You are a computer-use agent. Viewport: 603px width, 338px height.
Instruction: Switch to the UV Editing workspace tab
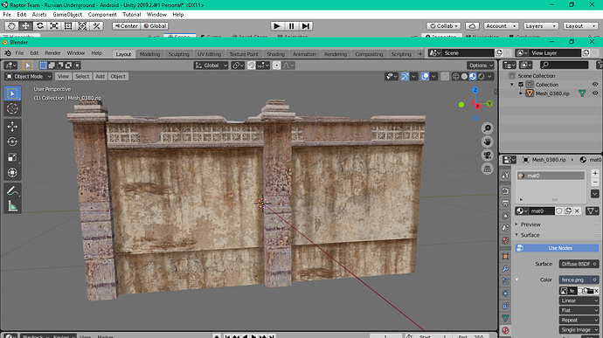(x=209, y=54)
